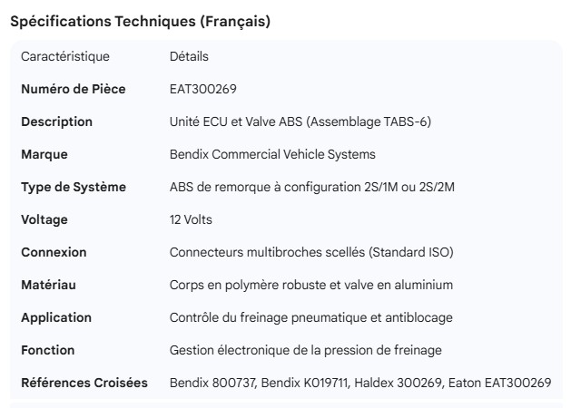The width and height of the screenshot is (571, 408).
Task: Click the "Spécifications Techniques (Français)" heading
Action: click(x=140, y=22)
